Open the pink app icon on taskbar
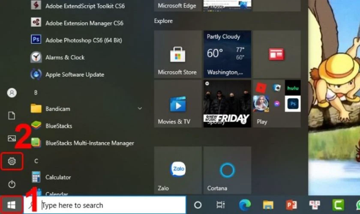 pos(315,205)
